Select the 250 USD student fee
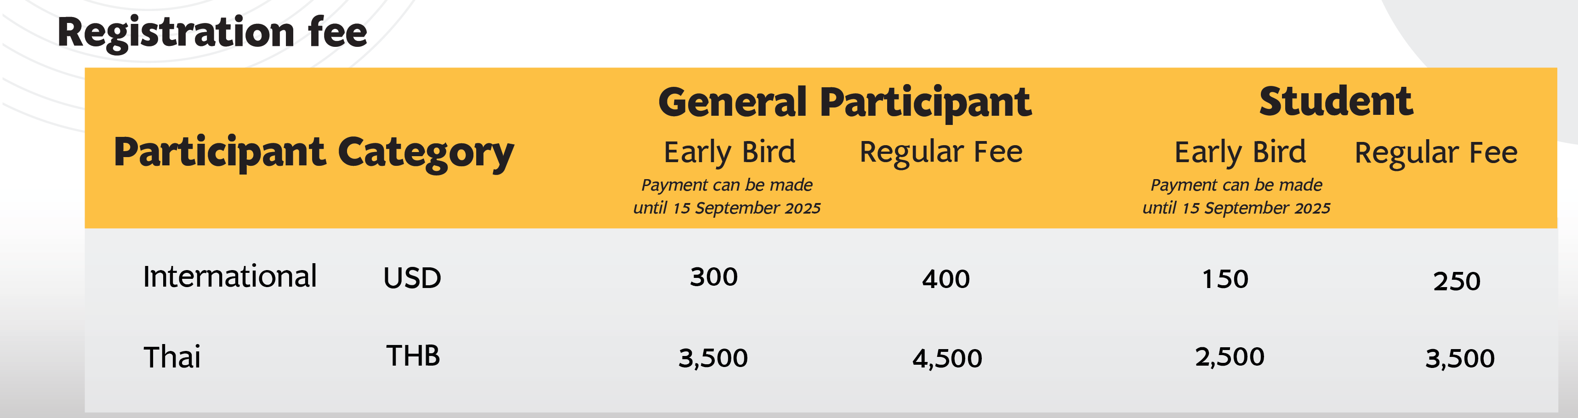 (x=1457, y=282)
